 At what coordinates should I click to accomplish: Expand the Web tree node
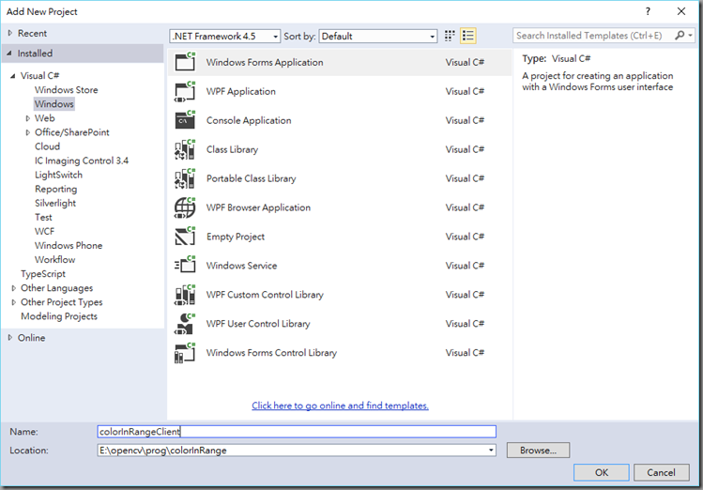coord(28,118)
